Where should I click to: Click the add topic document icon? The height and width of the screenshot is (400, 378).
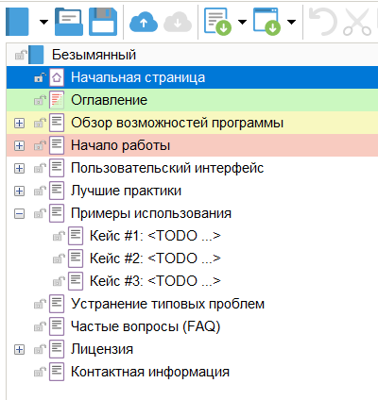click(217, 22)
